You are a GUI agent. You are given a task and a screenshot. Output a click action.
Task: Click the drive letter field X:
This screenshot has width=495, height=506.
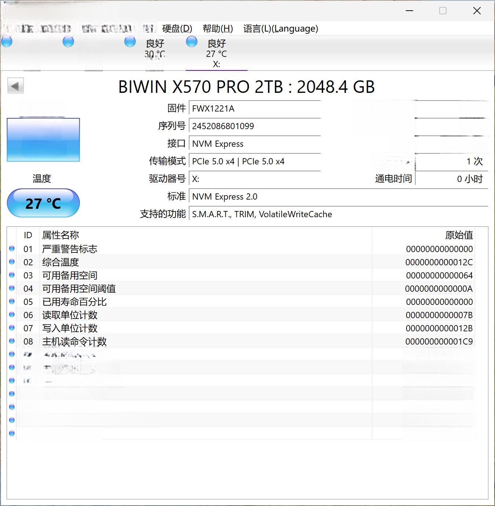tap(254, 179)
